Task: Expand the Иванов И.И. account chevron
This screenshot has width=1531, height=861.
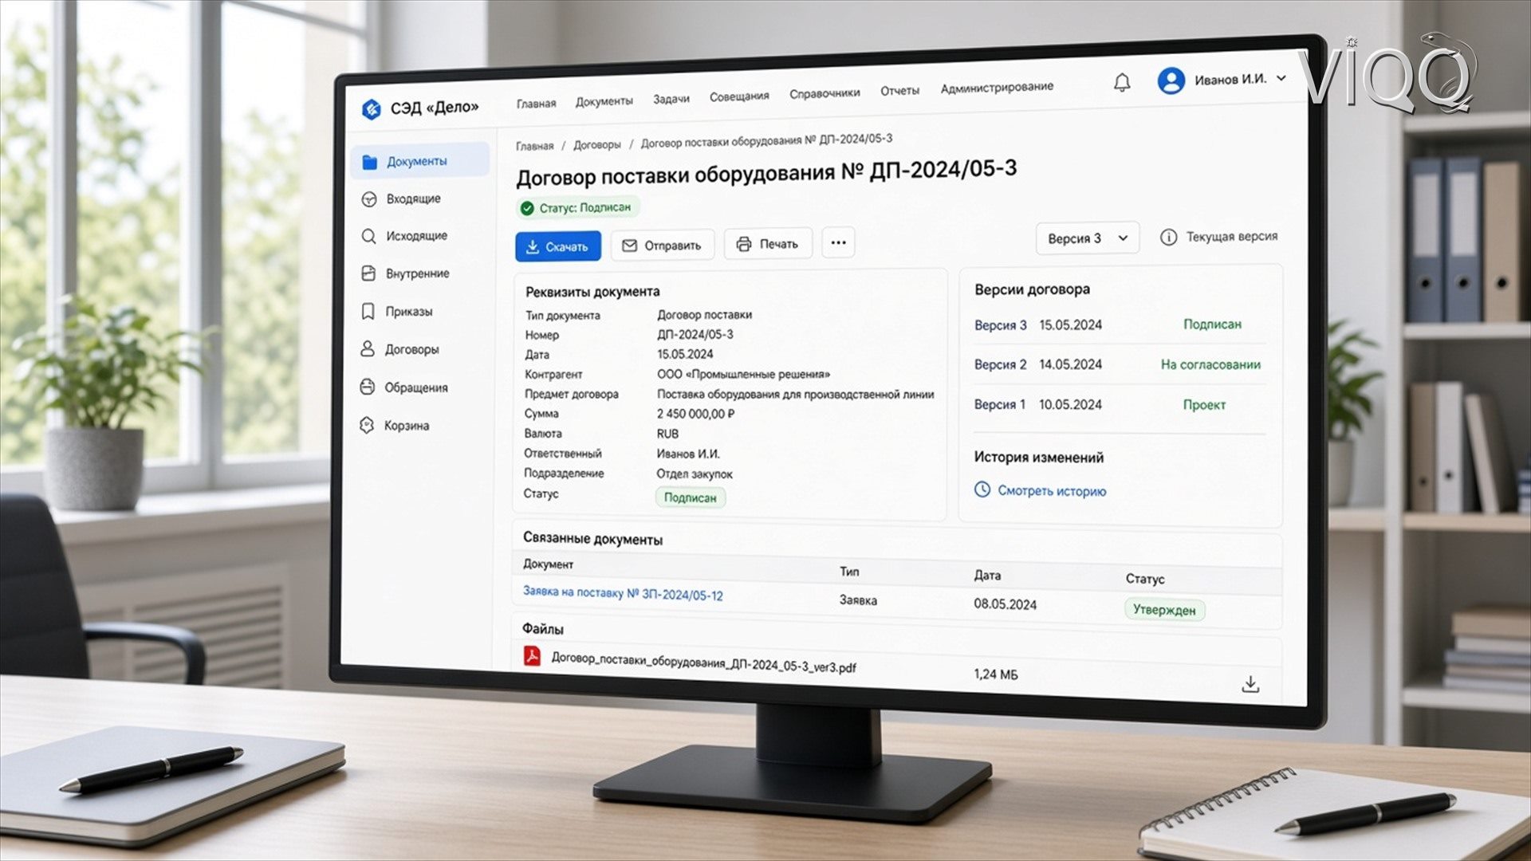Action: (1281, 78)
